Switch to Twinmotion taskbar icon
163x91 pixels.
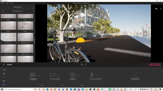click(67, 89)
